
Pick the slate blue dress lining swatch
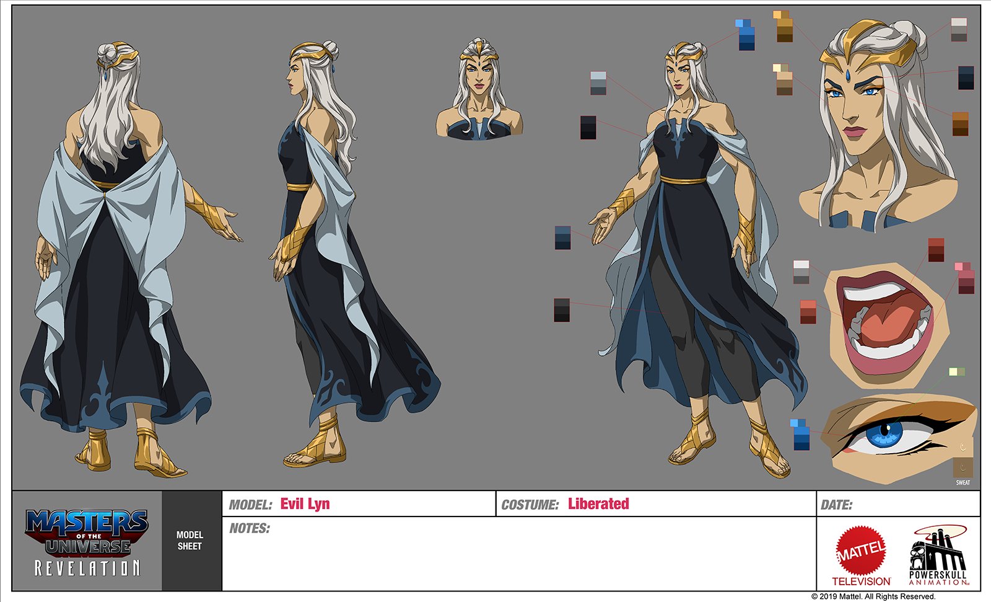562,238
